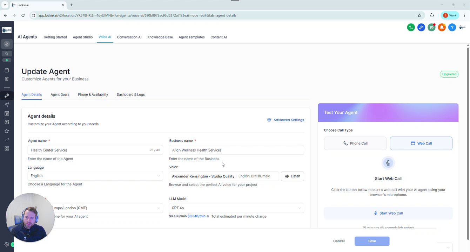Open the Work browser profile button
The width and height of the screenshot is (470, 252).
pyautogui.click(x=450, y=15)
